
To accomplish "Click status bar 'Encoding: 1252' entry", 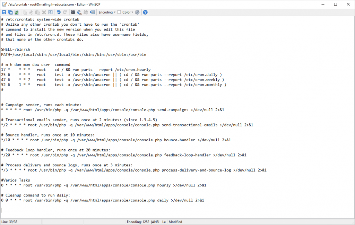I will click(x=146, y=222).
